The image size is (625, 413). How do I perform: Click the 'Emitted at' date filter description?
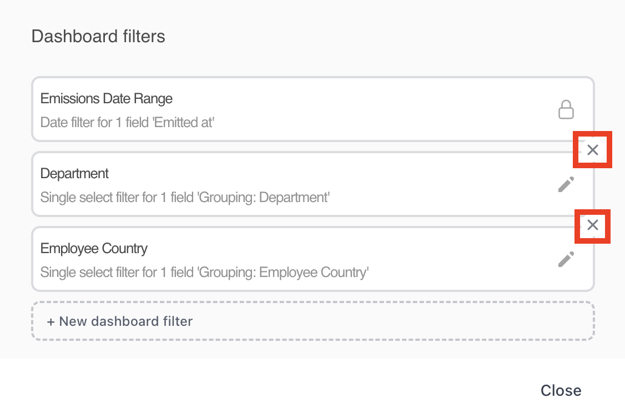coord(127,122)
